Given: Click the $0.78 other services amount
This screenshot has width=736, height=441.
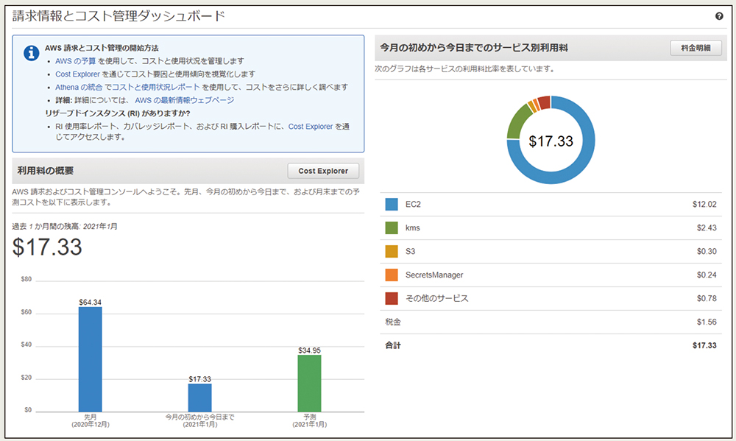Looking at the screenshot, I should [707, 298].
